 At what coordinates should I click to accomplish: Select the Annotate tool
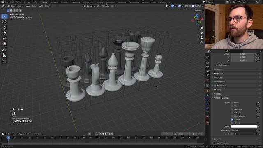click(5, 50)
